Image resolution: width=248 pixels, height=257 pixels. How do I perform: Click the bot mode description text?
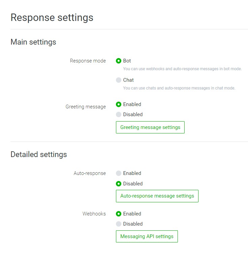coord(182,69)
